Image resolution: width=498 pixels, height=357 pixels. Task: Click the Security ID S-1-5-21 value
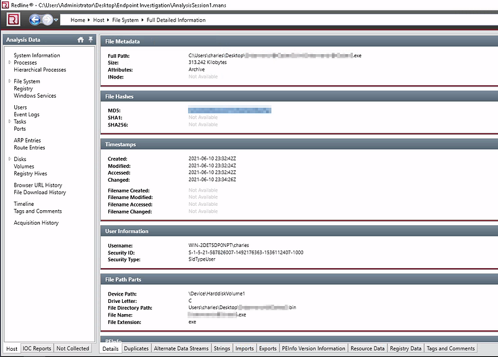(x=246, y=253)
